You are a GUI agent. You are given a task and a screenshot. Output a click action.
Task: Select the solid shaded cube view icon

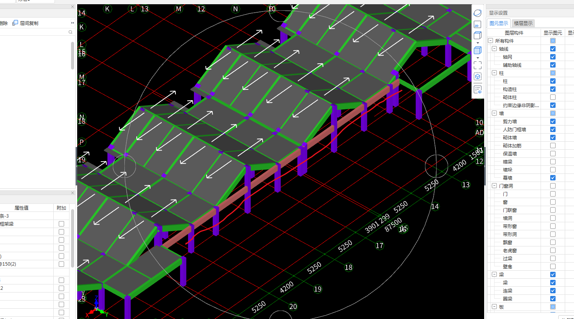(477, 50)
